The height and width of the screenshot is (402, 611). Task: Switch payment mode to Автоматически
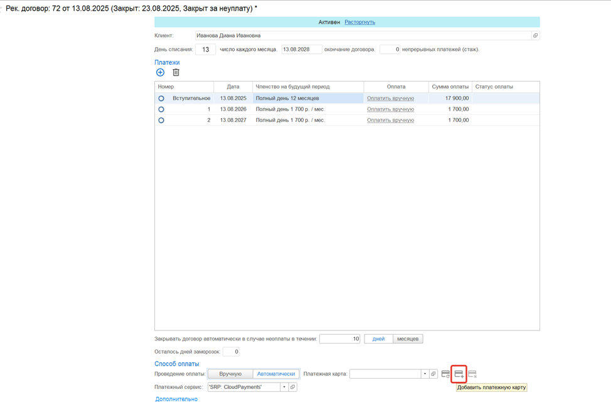click(x=276, y=374)
